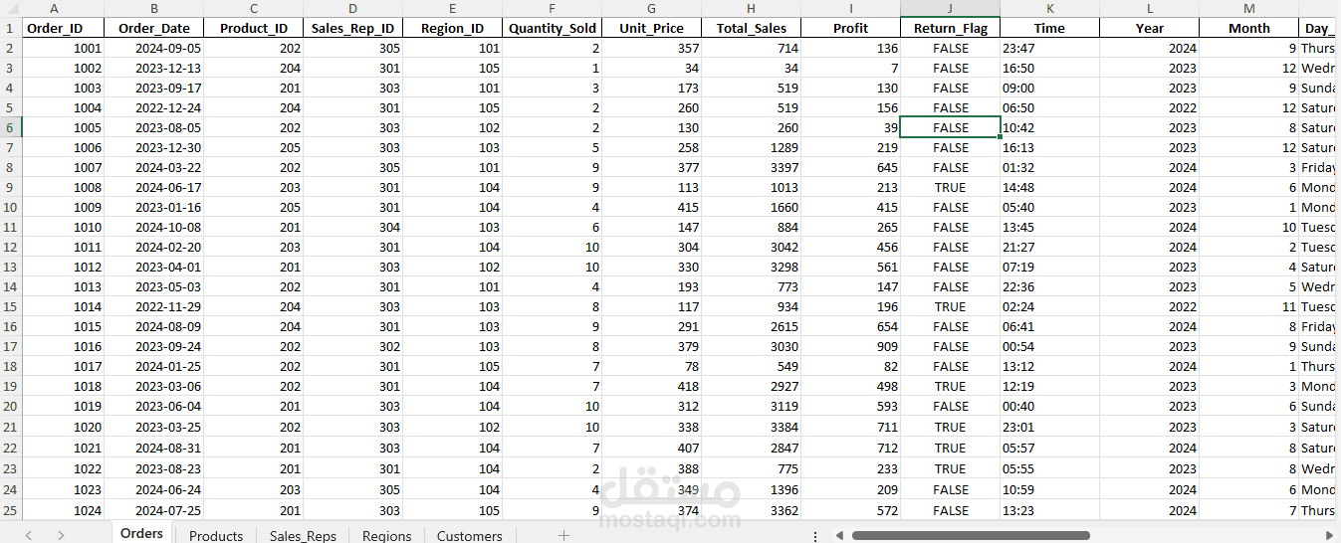
Task: Select all cells via the corner triangle
Action: pos(11,8)
